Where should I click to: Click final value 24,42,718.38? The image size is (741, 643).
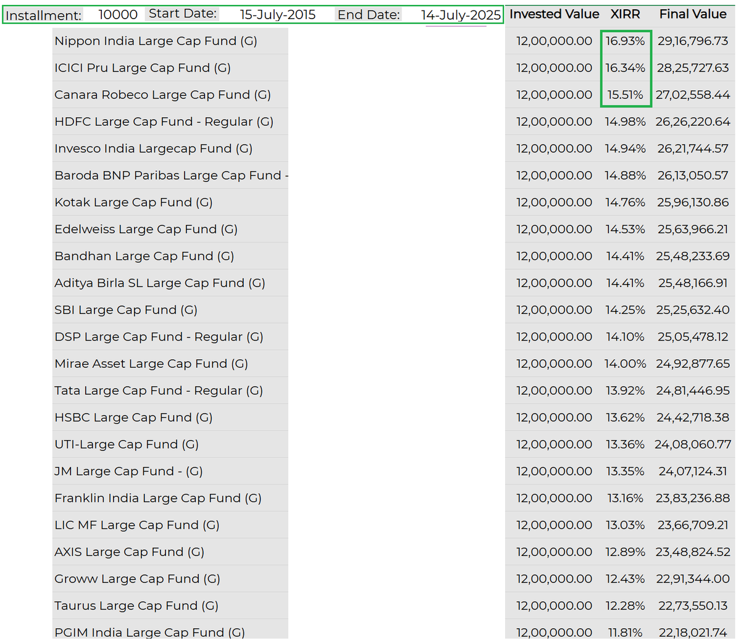693,417
